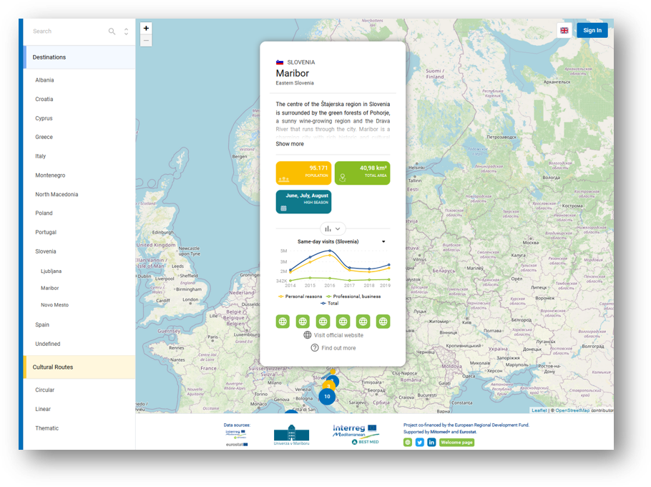
Task: Open the Leaflet attribution link
Action: tap(539, 410)
